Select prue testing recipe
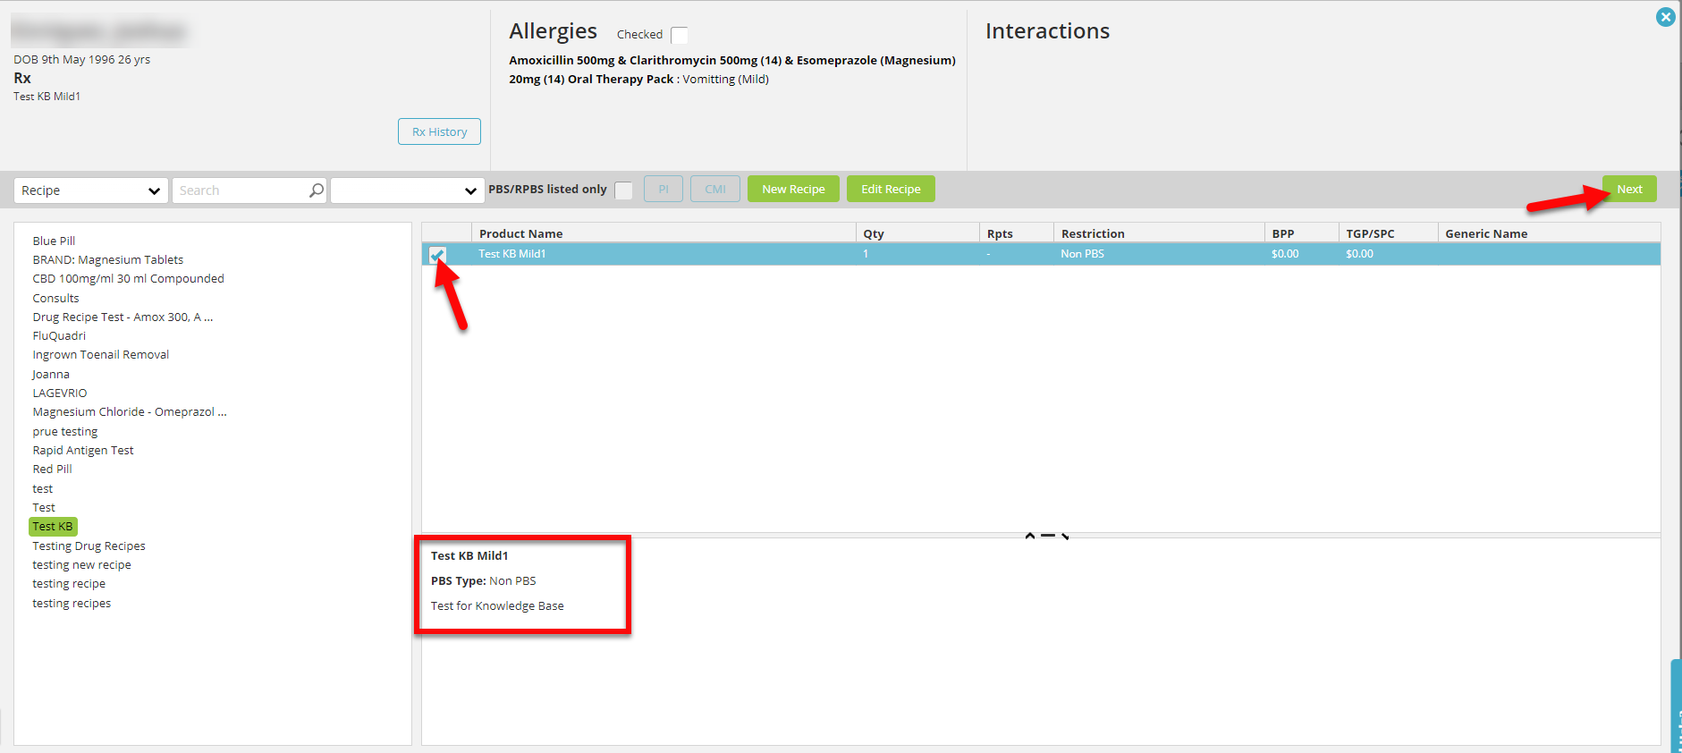This screenshot has width=1682, height=753. 65,431
